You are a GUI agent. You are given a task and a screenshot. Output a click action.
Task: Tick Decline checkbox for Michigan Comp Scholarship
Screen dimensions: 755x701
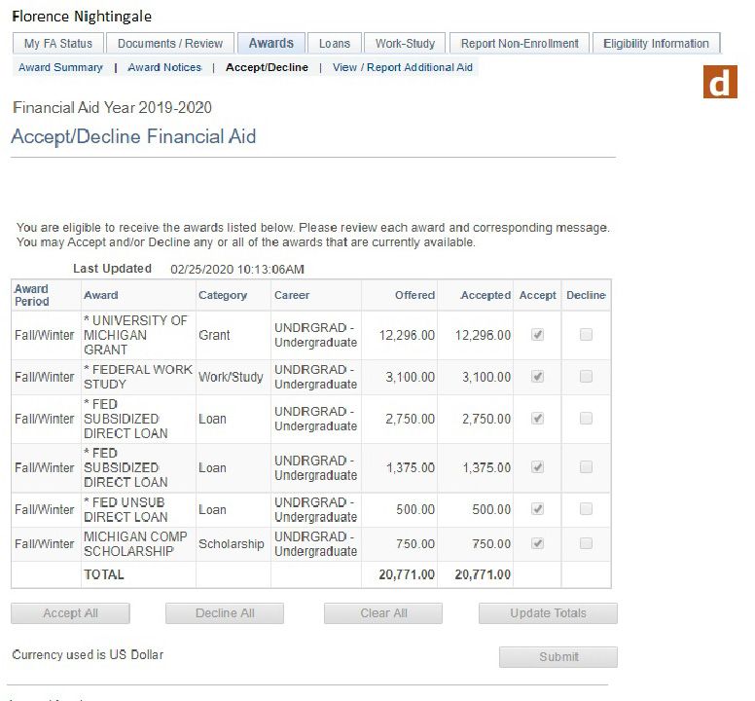coord(586,543)
